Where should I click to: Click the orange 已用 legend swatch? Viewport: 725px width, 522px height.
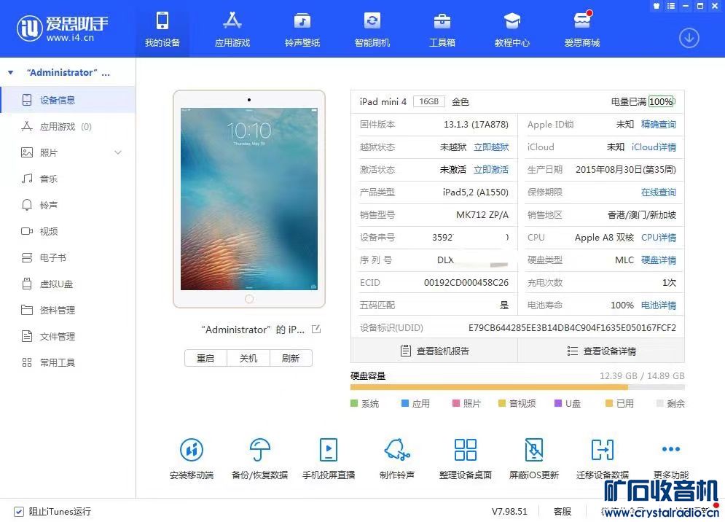609,404
